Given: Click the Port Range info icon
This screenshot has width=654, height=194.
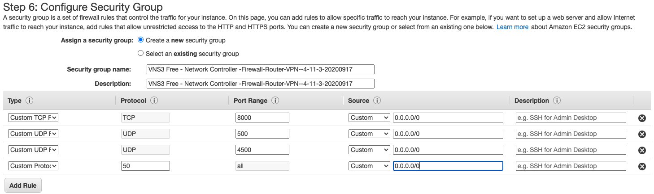Looking at the screenshot, I should pyautogui.click(x=275, y=101).
